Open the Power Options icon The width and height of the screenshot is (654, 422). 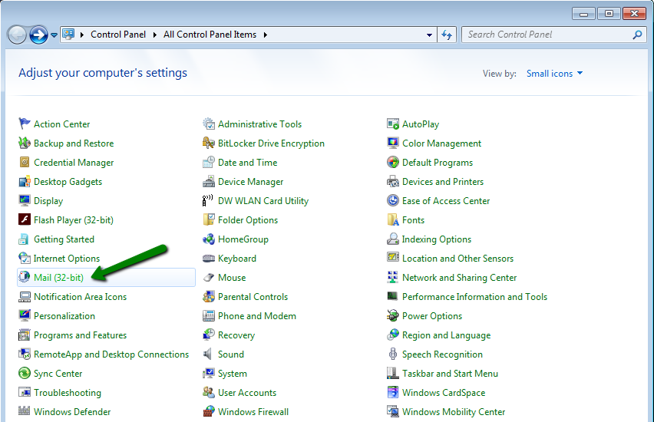(393, 315)
